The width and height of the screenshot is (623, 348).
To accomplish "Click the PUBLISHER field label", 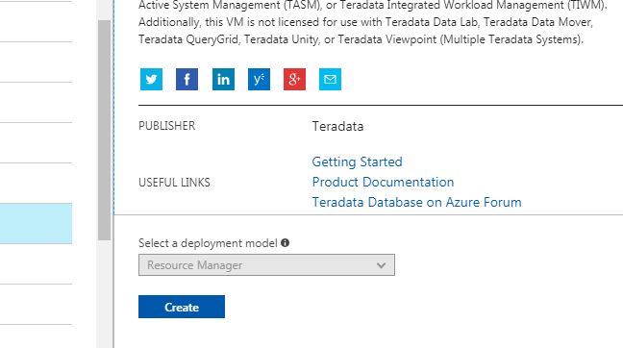I will tap(167, 126).
